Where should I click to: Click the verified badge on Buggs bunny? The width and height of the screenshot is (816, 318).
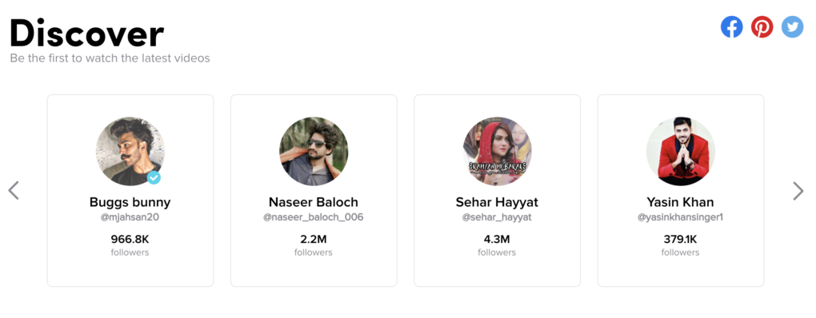[x=154, y=177]
